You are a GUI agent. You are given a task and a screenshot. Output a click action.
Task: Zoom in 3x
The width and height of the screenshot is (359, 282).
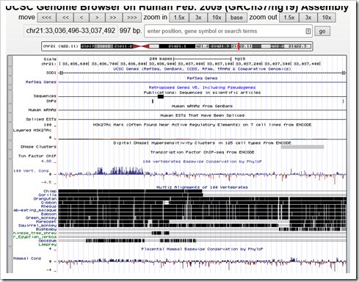[x=198, y=18]
